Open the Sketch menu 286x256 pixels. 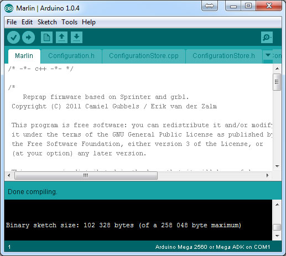[47, 22]
